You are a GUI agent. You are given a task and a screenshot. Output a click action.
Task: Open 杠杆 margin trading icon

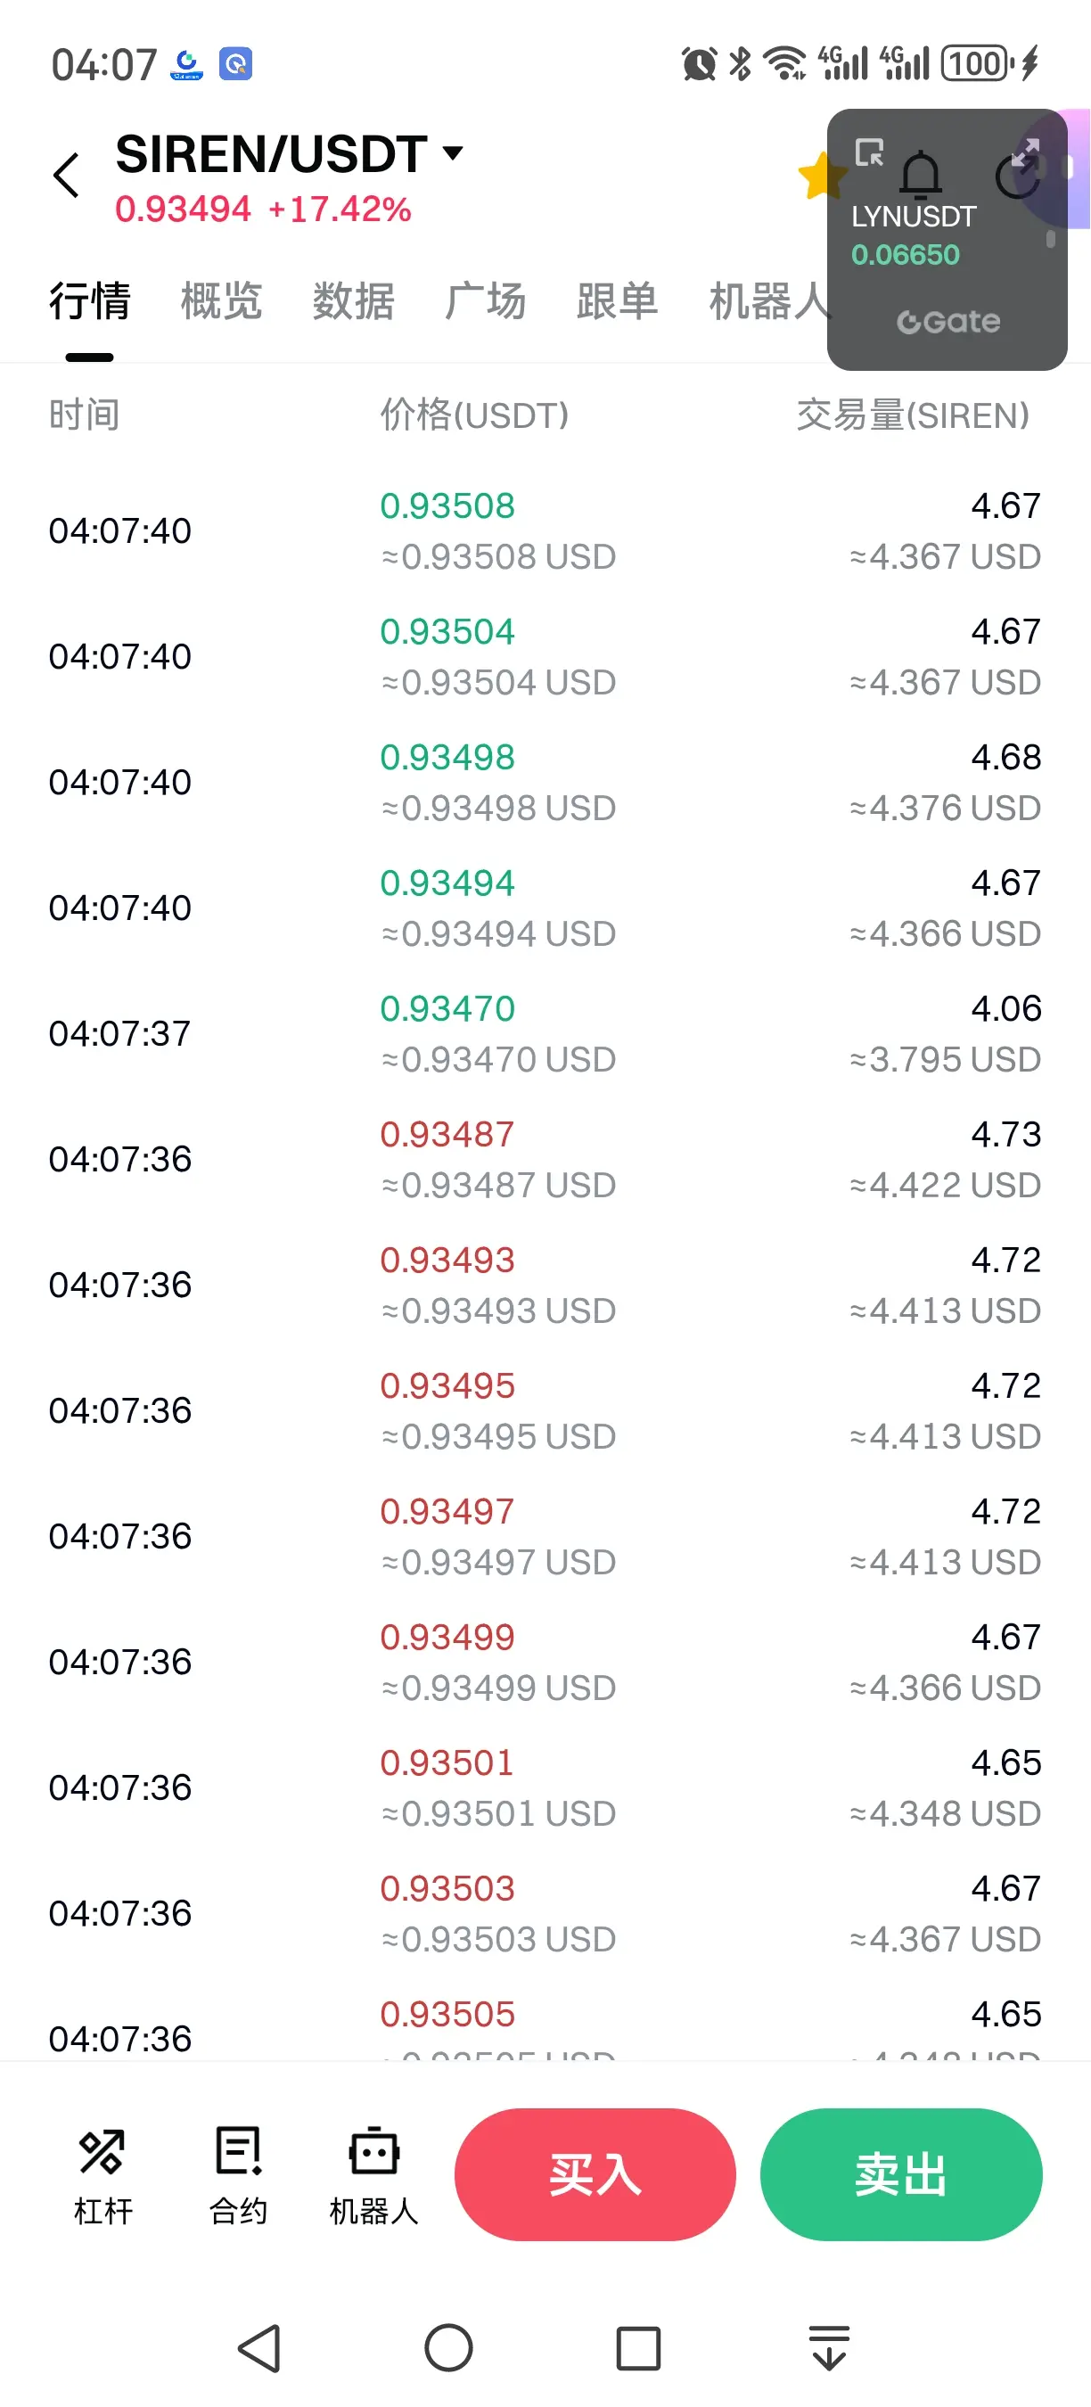[103, 2174]
